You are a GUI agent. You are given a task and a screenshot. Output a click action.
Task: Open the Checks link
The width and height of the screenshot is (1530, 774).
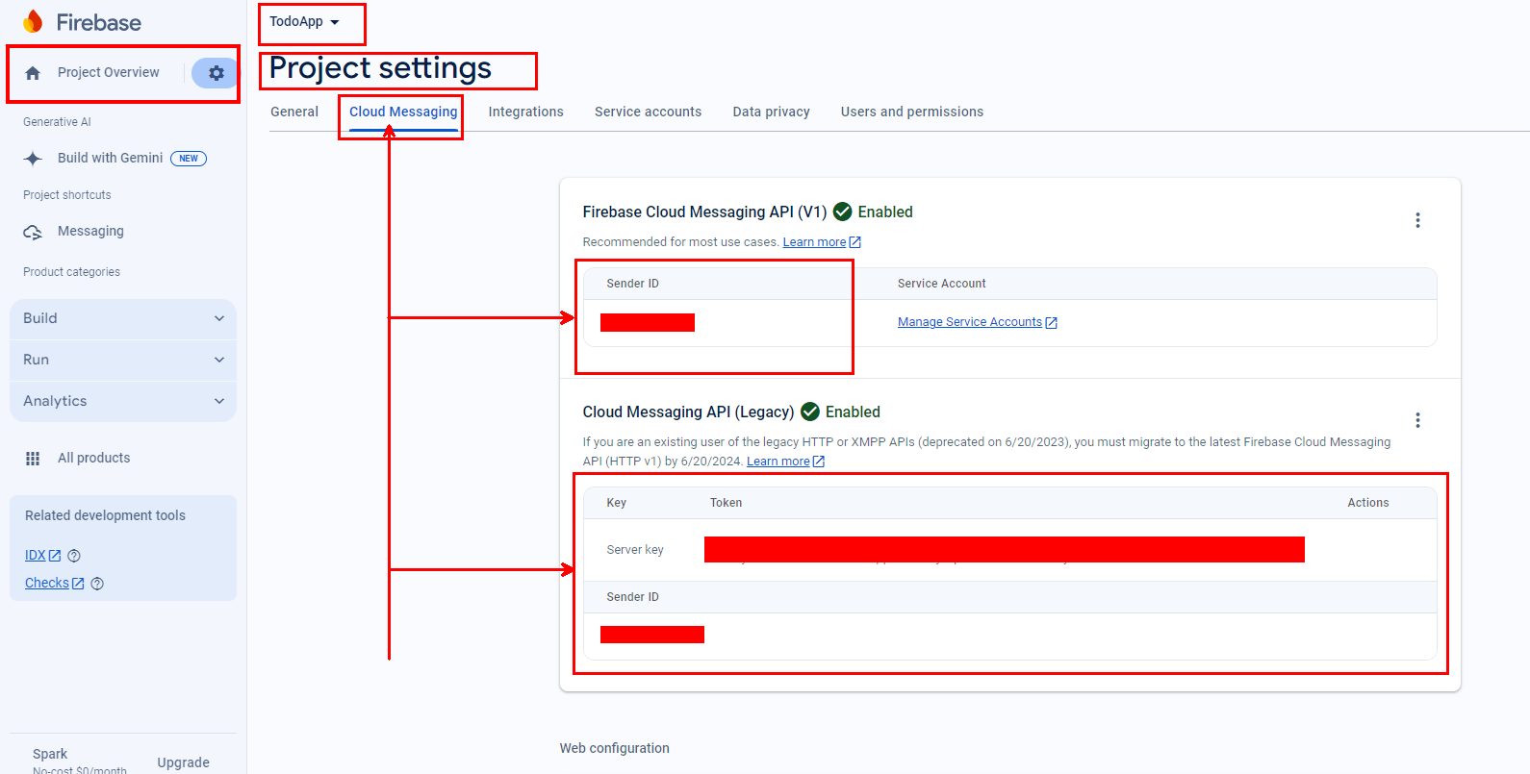pyautogui.click(x=47, y=584)
